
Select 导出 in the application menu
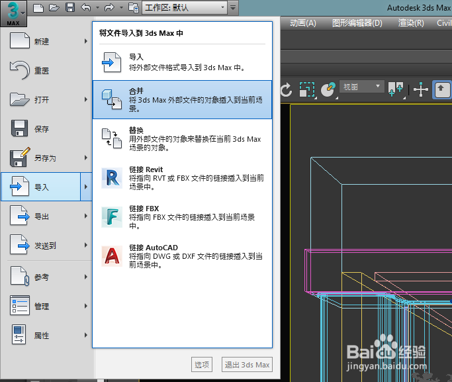[46, 216]
